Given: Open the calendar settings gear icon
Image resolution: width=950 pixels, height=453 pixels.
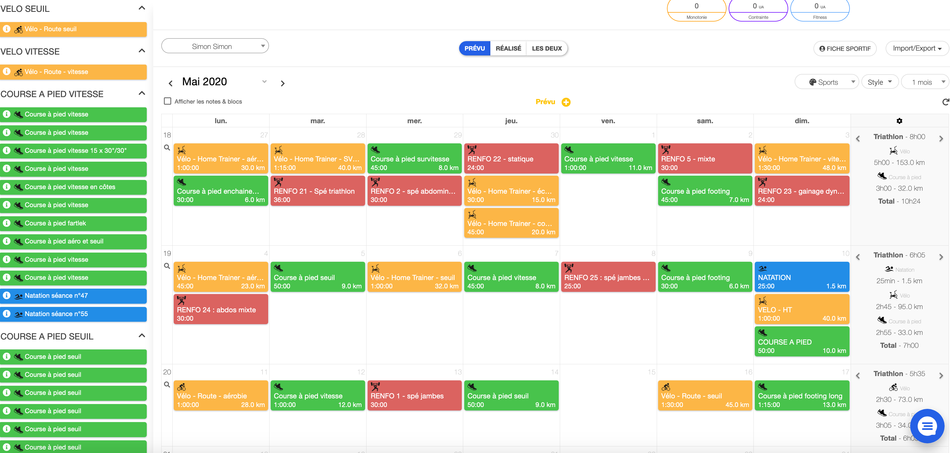Looking at the screenshot, I should 899,121.
